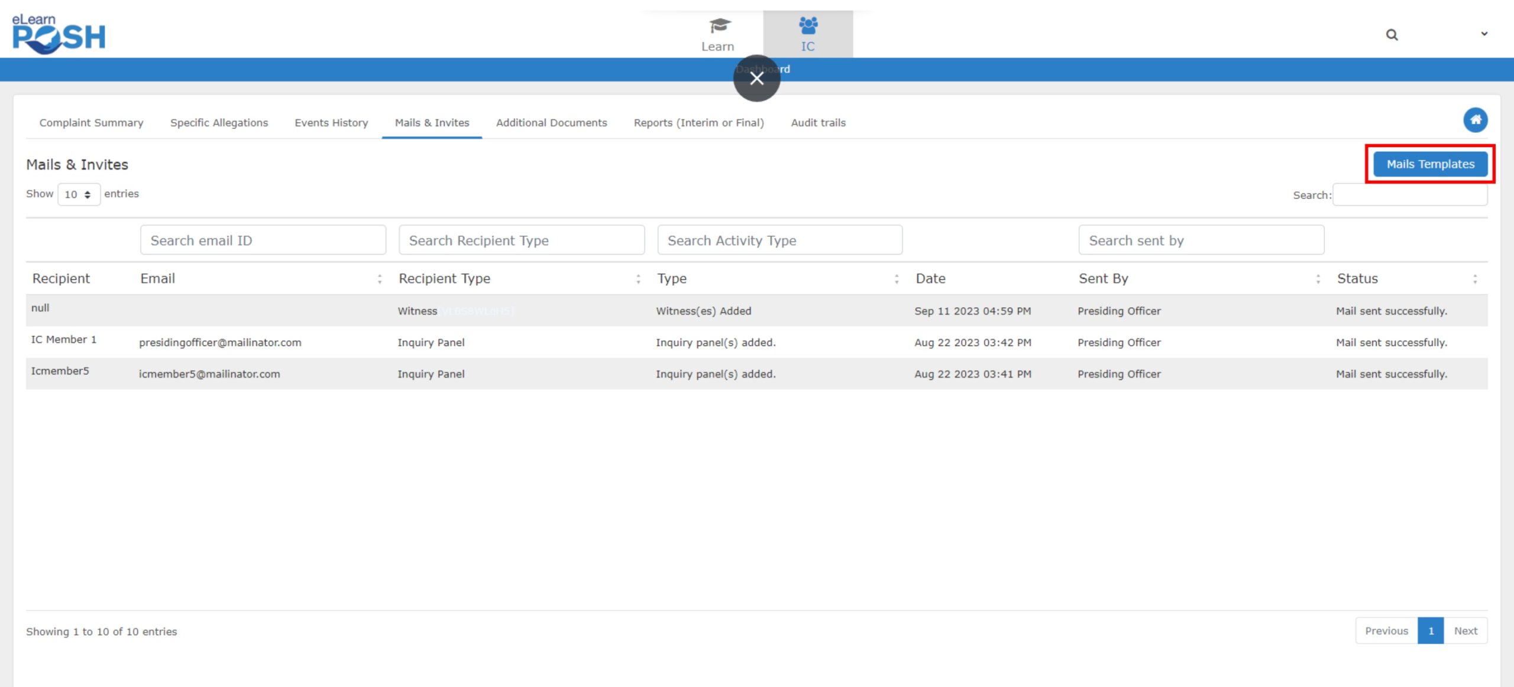Open the Show entries count dropdown
The width and height of the screenshot is (1514, 687).
pos(79,194)
